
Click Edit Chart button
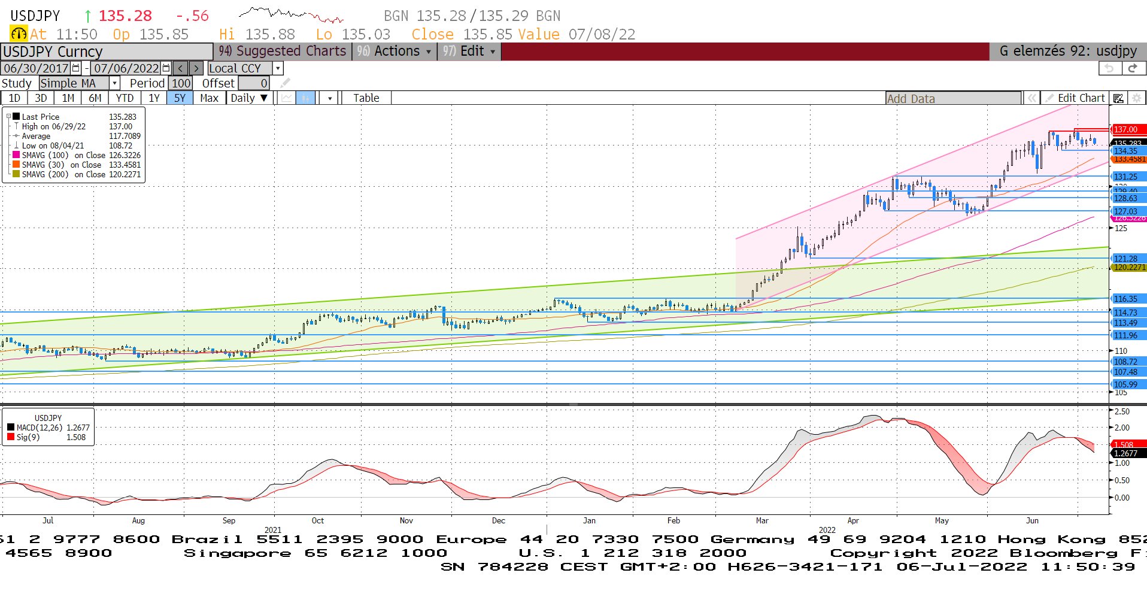(x=1075, y=98)
